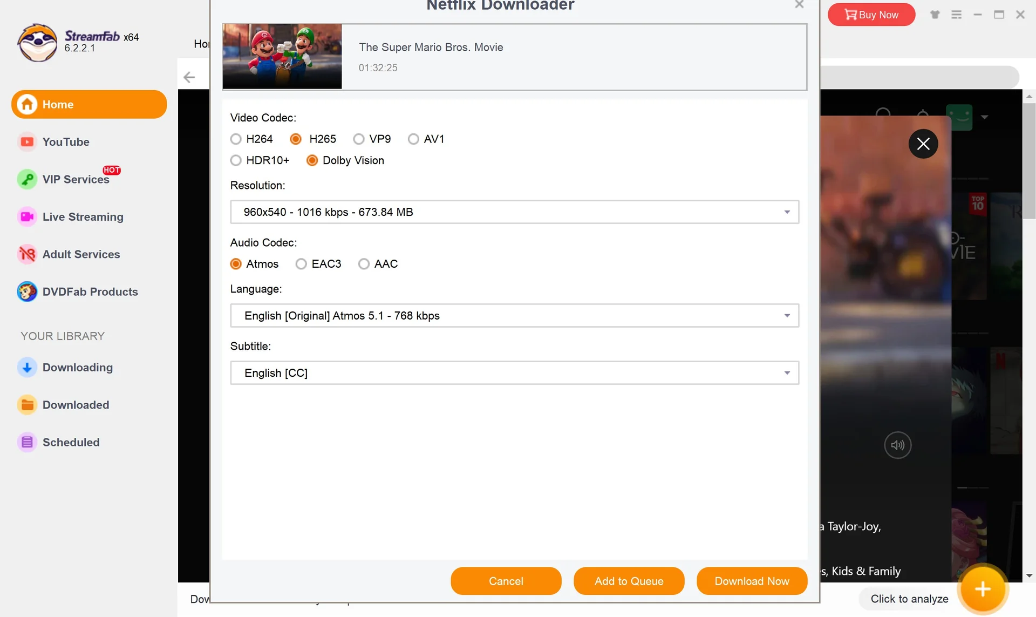Screen dimensions: 1036x617
Task: Click the Click to analyze label
Action: coord(910,599)
